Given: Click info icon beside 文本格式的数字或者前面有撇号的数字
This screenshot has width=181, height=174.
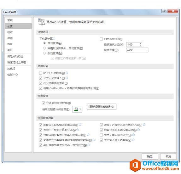Looking at the screenshot, I should point(94,140).
